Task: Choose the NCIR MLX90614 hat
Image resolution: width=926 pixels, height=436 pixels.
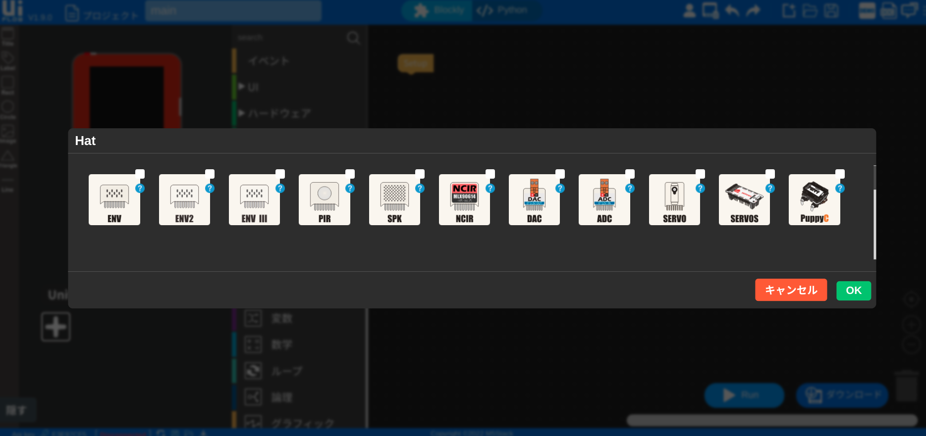Action: coord(464,200)
